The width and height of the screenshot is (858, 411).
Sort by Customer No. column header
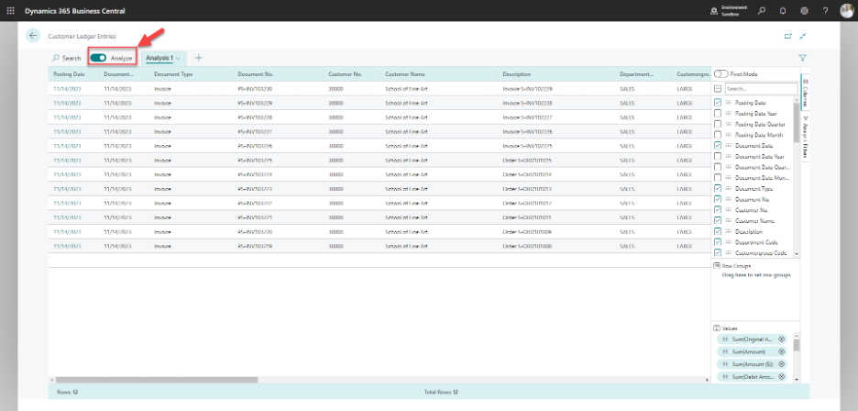346,74
